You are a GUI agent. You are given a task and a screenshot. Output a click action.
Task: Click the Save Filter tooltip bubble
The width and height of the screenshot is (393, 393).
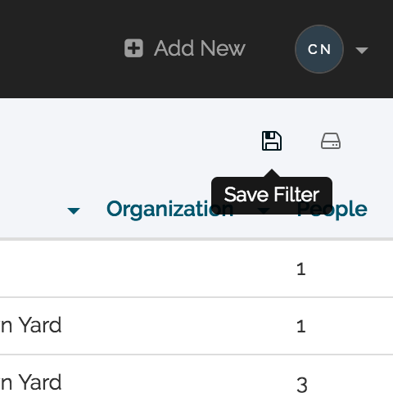coord(272,195)
